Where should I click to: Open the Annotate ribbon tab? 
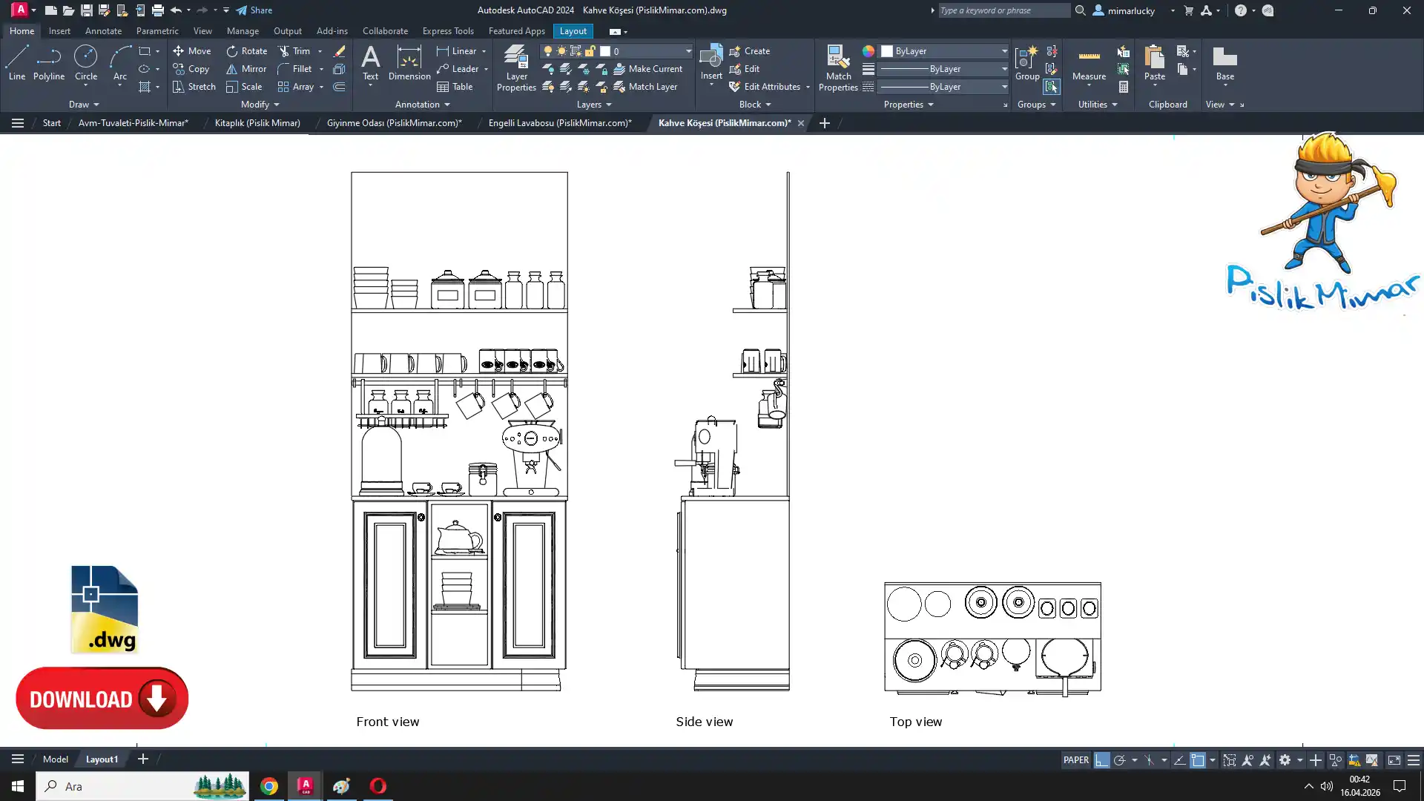[x=103, y=31]
